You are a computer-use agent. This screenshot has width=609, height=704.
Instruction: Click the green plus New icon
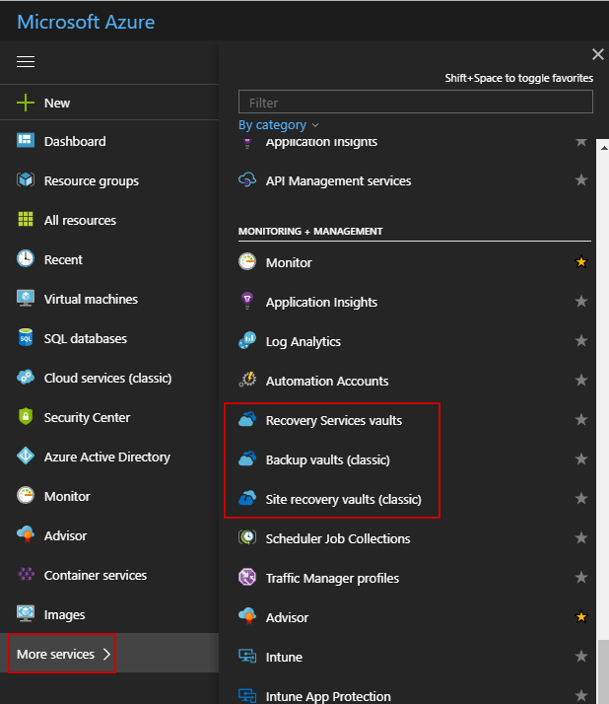coord(26,103)
